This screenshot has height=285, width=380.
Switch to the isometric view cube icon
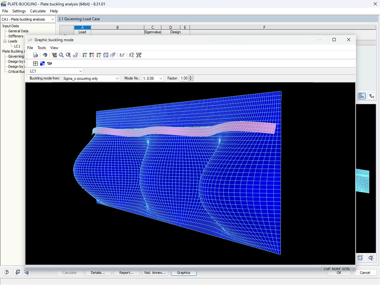coord(106,55)
